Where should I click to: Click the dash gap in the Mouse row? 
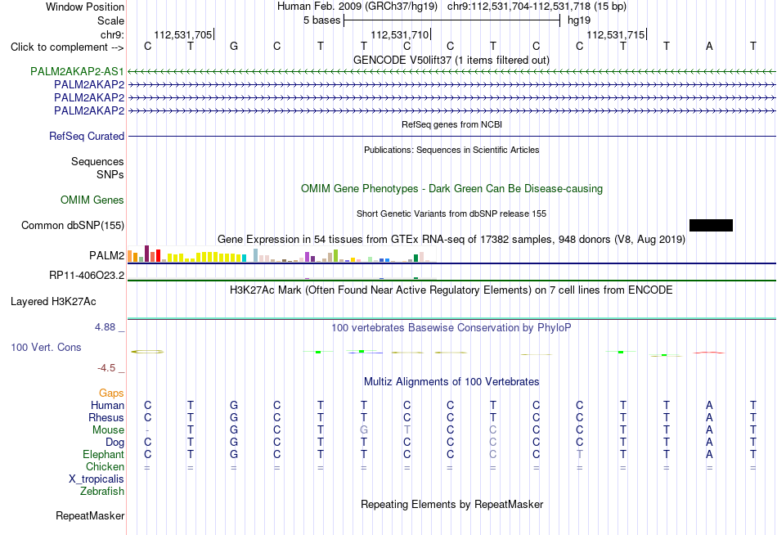coord(148,430)
